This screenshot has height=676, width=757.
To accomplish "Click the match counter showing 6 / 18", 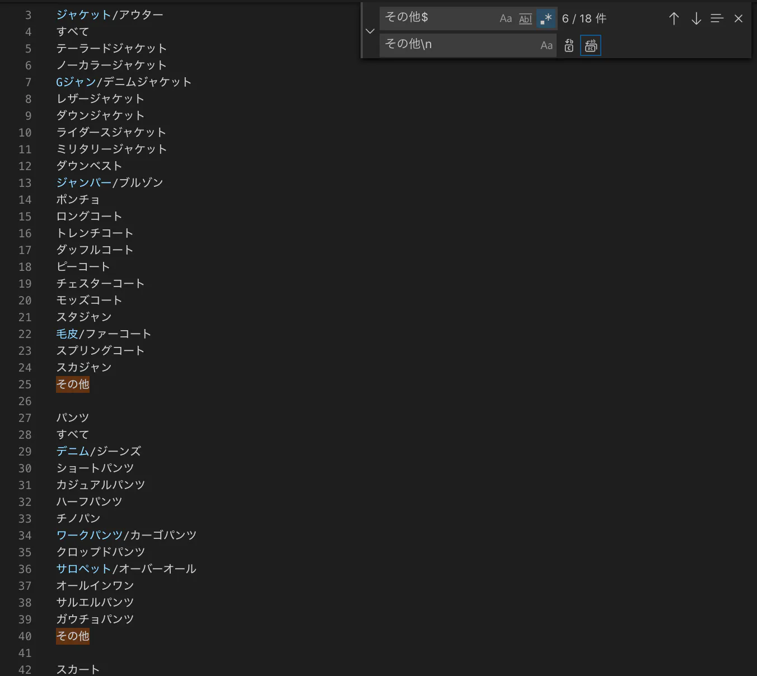I will (584, 18).
